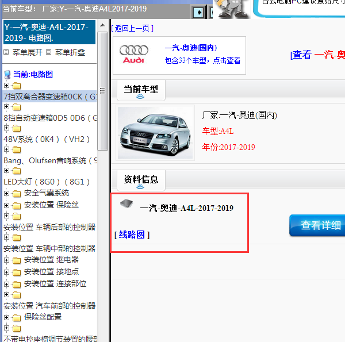Select 安装位置 车辆后部的控制器 item

49,227
